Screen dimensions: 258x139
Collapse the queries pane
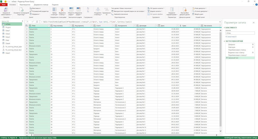click(x=22, y=21)
